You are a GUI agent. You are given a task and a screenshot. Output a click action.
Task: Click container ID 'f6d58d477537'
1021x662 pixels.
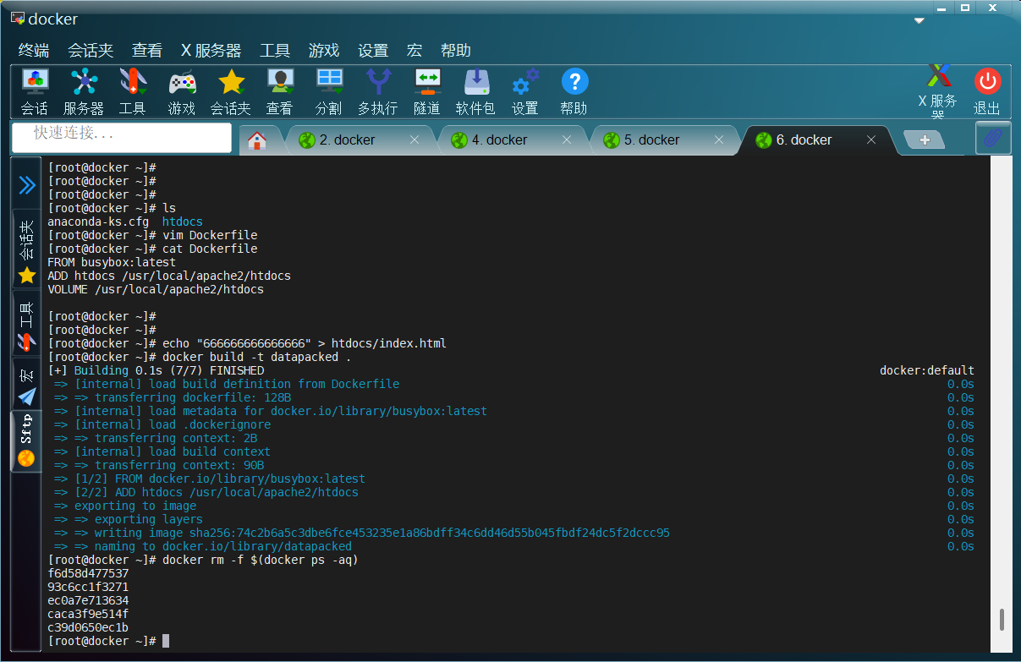88,573
